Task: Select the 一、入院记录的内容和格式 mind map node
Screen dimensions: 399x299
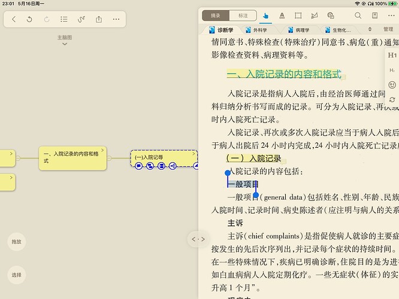Action: pyautogui.click(x=72, y=158)
